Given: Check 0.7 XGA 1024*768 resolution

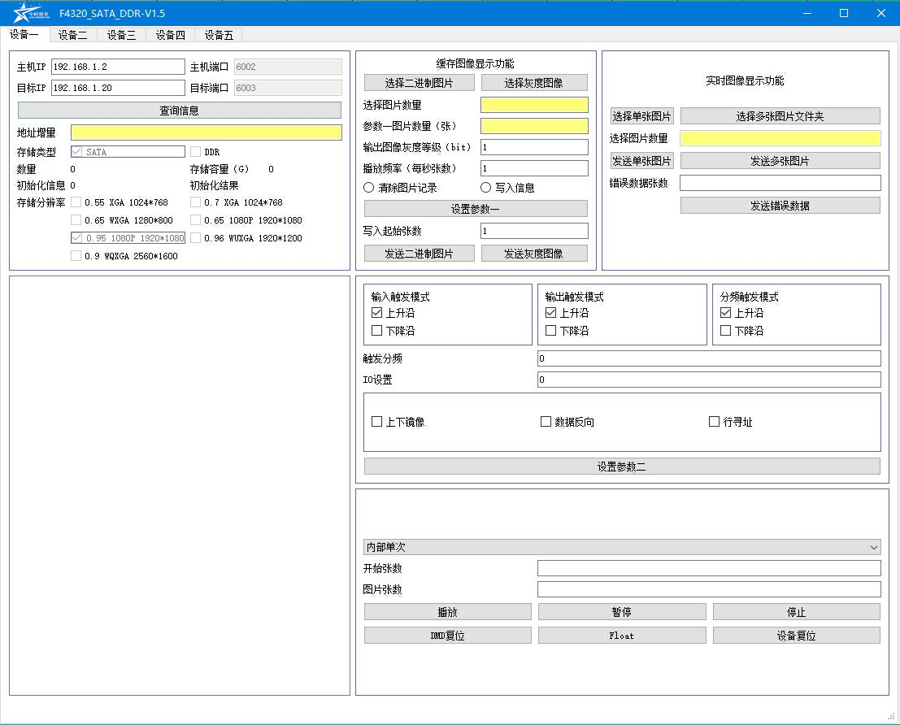Looking at the screenshot, I should point(196,202).
